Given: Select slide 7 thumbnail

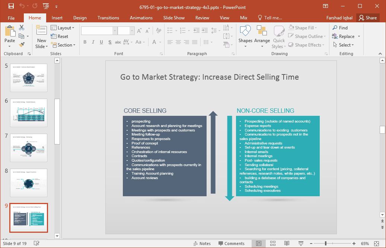Looking at the screenshot, I should 29,148.
